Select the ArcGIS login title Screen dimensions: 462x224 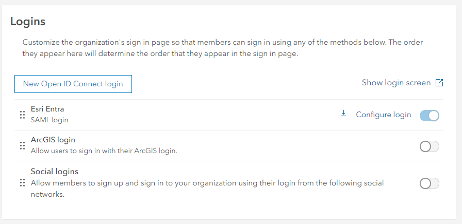(53, 140)
